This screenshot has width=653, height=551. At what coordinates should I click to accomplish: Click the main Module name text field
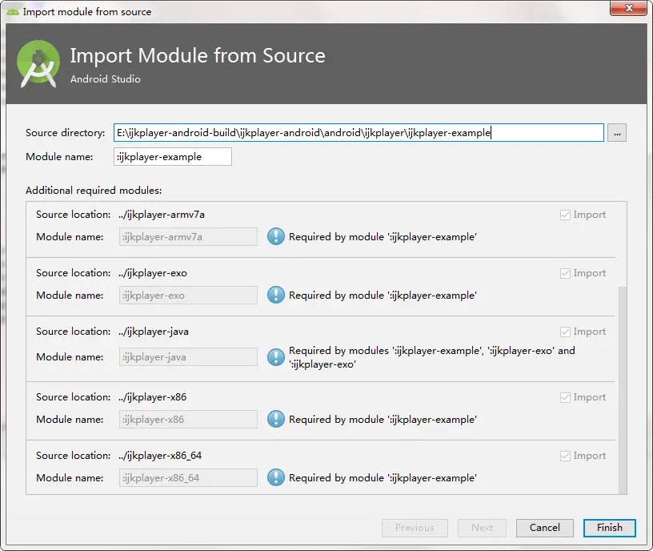click(173, 157)
